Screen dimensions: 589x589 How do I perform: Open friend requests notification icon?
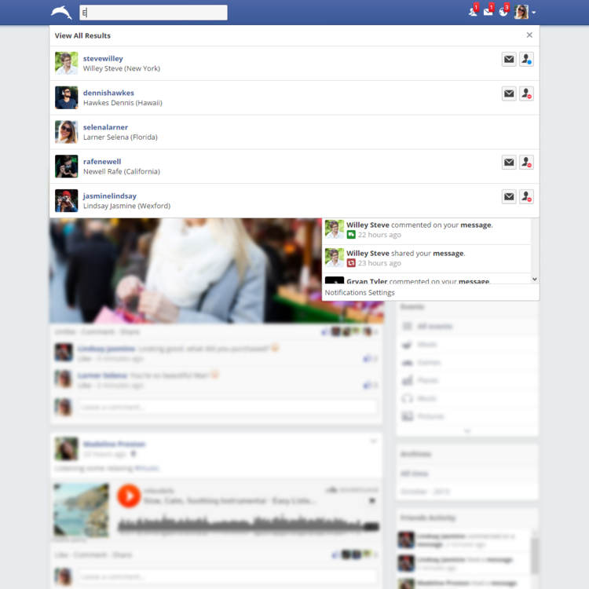473,12
